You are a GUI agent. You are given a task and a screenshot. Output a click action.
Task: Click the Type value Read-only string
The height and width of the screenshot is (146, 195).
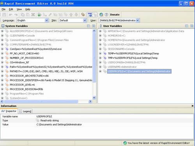tap(50, 121)
